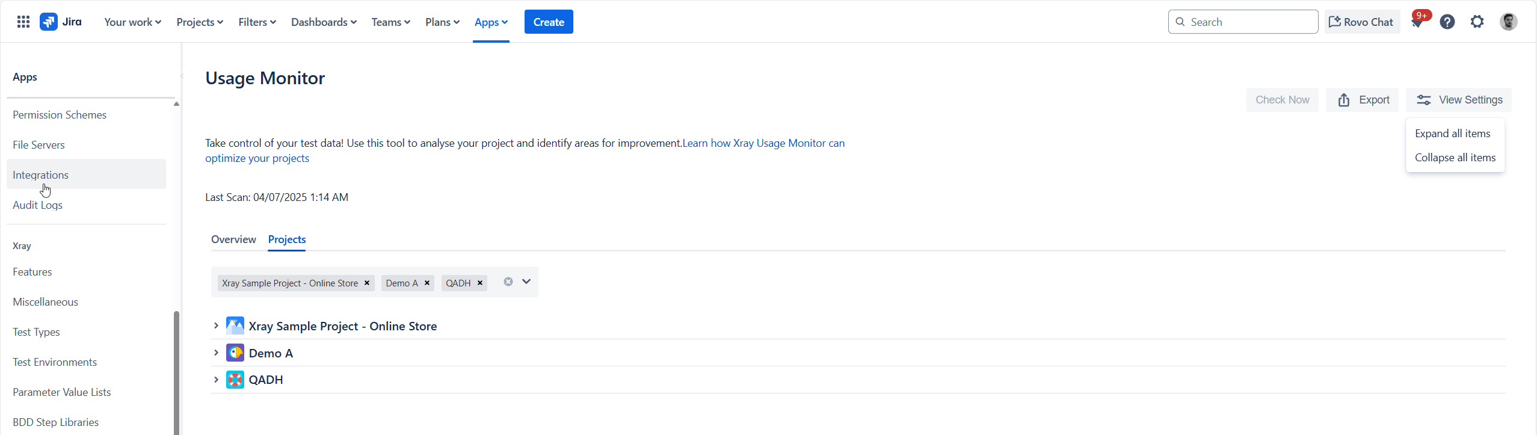The image size is (1537, 435).
Task: Click the Jira logo
Action: (61, 22)
